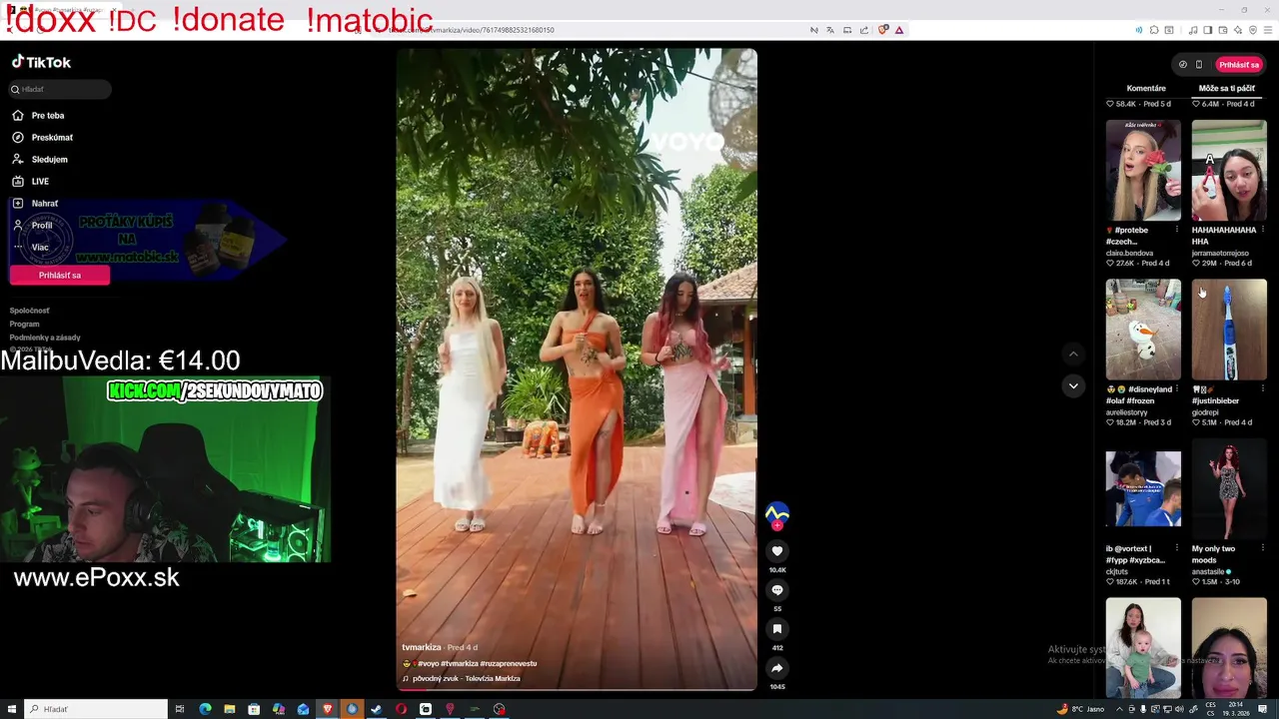Click the #ruzaprenevestu hashtag
Image resolution: width=1279 pixels, height=719 pixels.
(508, 663)
